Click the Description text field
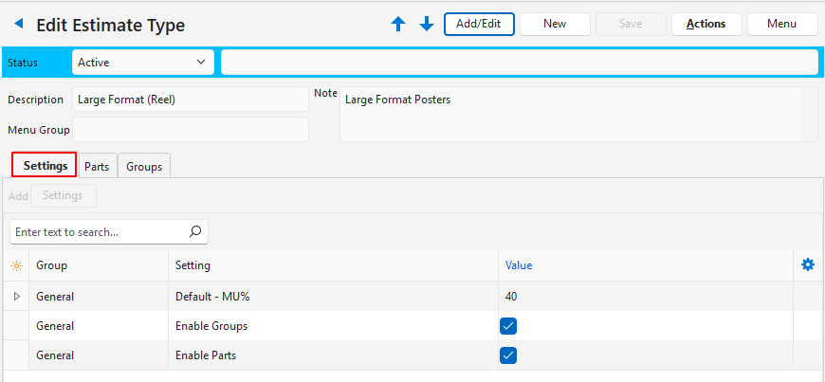The height and width of the screenshot is (382, 825). click(190, 100)
